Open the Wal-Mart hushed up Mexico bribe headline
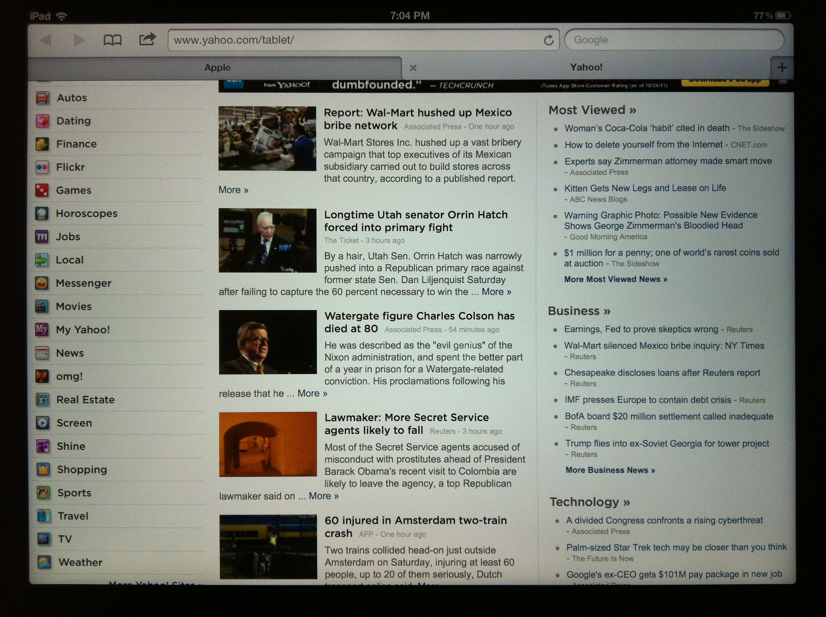This screenshot has width=826, height=617. (417, 113)
